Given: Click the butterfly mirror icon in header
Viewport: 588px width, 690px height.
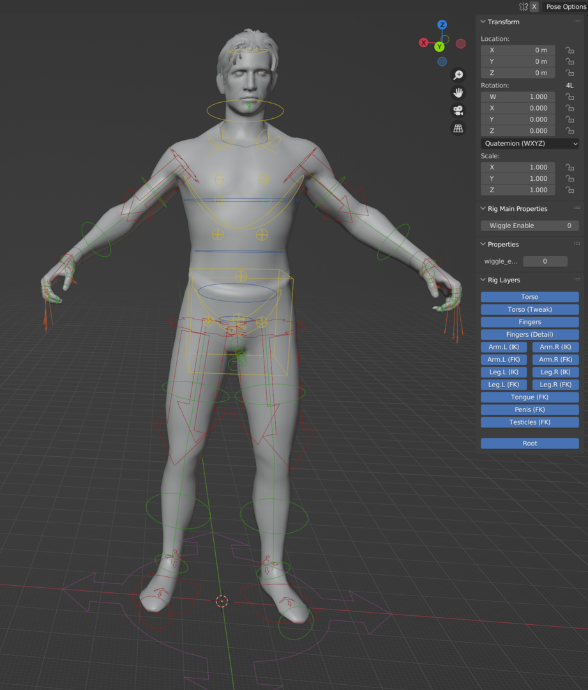Looking at the screenshot, I should (x=524, y=6).
